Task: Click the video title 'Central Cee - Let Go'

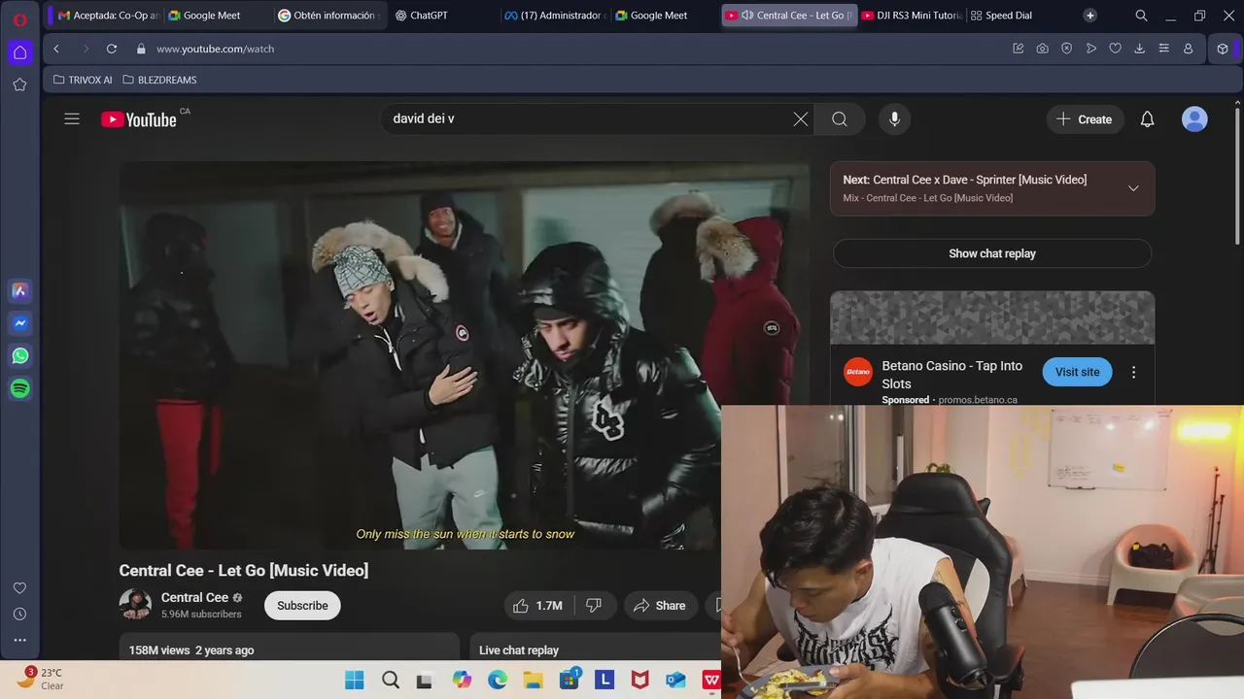Action: (x=244, y=571)
